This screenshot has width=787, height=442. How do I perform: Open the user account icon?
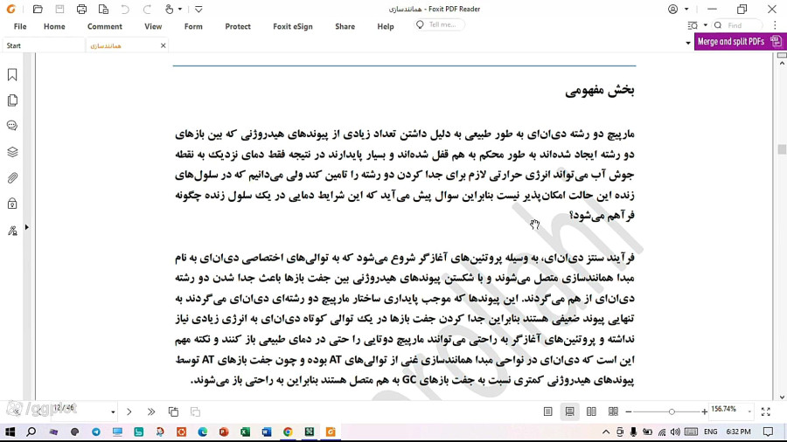point(673,9)
